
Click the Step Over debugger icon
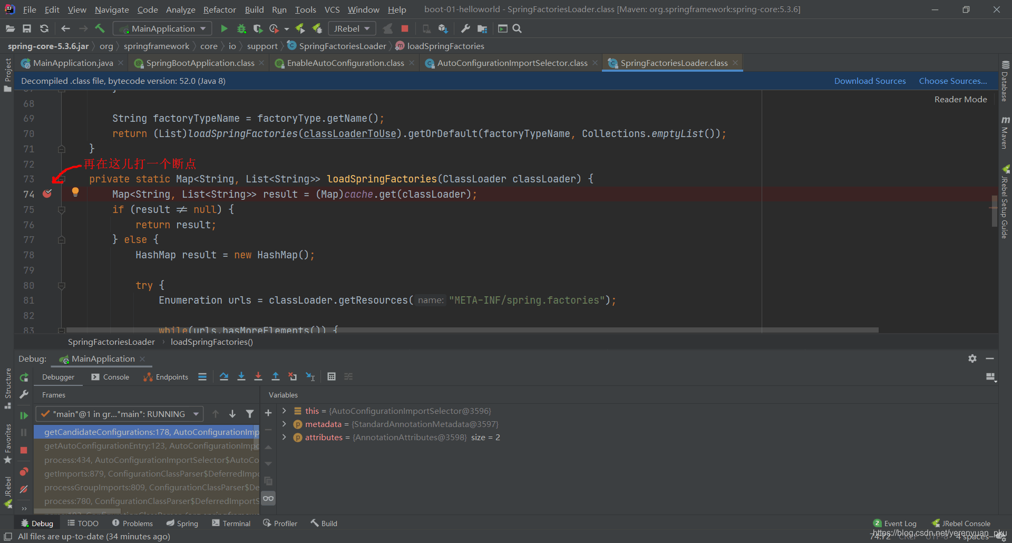(224, 376)
